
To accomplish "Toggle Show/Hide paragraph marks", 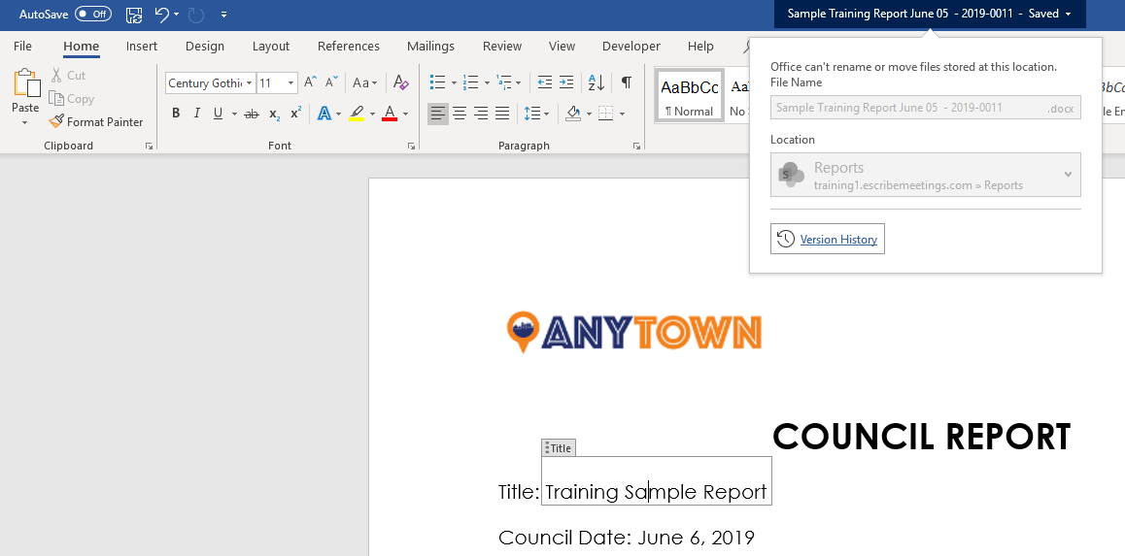I will (627, 82).
